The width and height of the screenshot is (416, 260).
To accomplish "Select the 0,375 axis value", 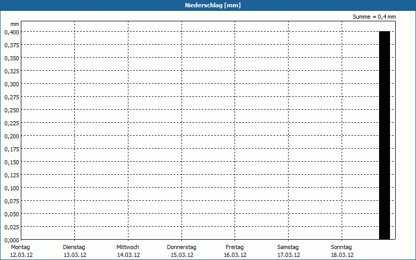I will (x=11, y=45).
